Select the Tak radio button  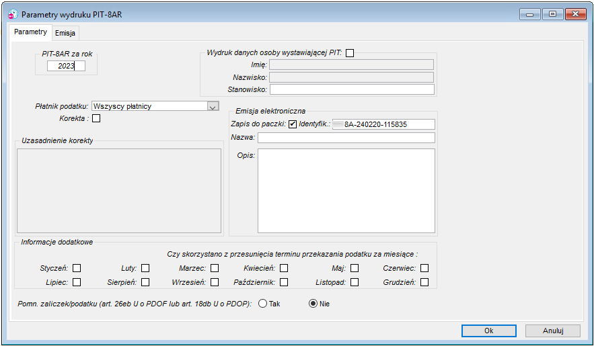click(x=263, y=304)
